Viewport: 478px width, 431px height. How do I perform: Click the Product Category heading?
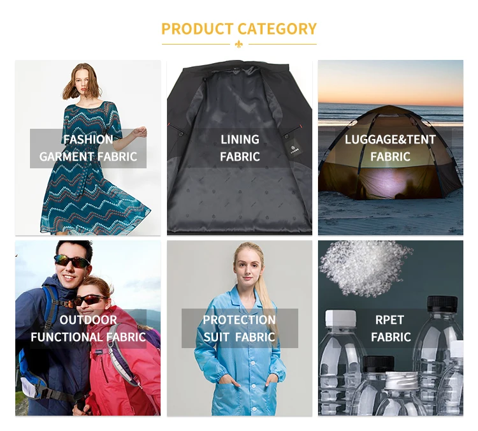pos(239,29)
